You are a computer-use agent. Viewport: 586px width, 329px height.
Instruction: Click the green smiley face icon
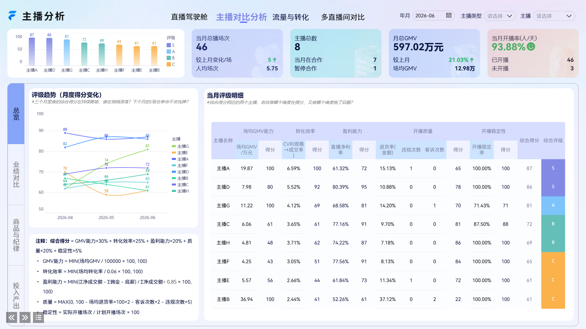(x=531, y=47)
